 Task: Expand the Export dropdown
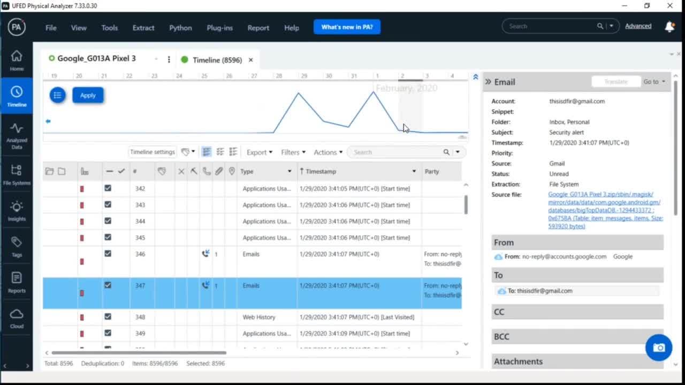[x=259, y=152]
